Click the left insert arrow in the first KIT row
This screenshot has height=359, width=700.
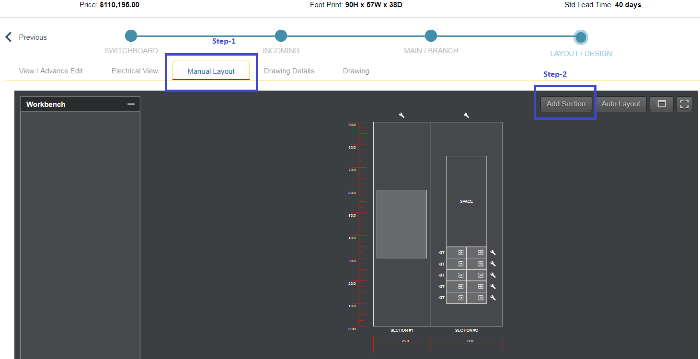tap(460, 252)
